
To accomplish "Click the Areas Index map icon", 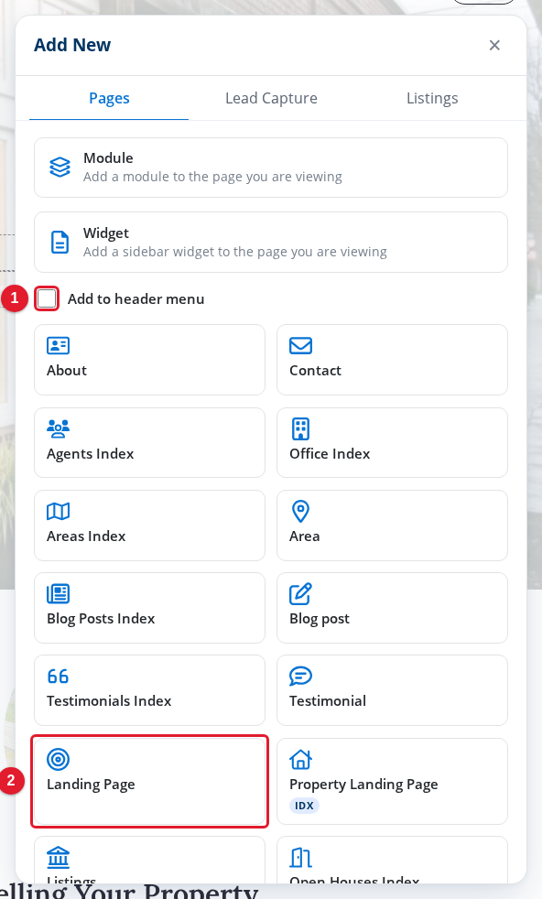I will point(58,511).
